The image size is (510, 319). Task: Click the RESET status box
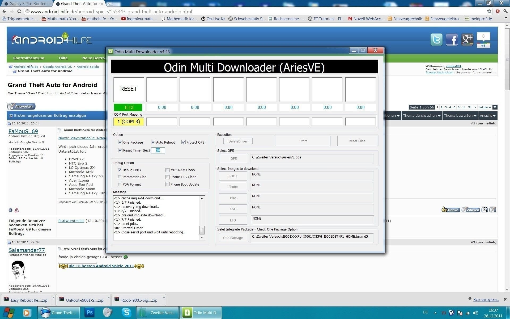[129, 89]
